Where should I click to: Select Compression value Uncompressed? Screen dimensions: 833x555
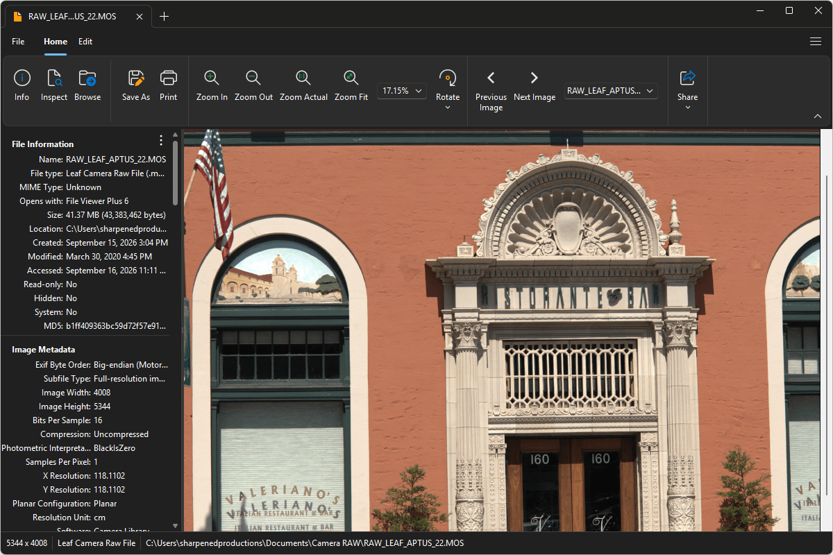pos(121,434)
